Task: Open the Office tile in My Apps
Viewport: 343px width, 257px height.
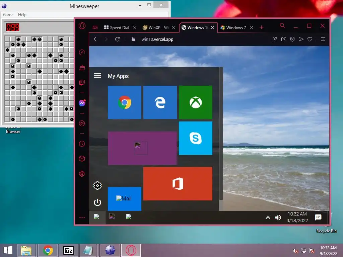Action: point(178,184)
